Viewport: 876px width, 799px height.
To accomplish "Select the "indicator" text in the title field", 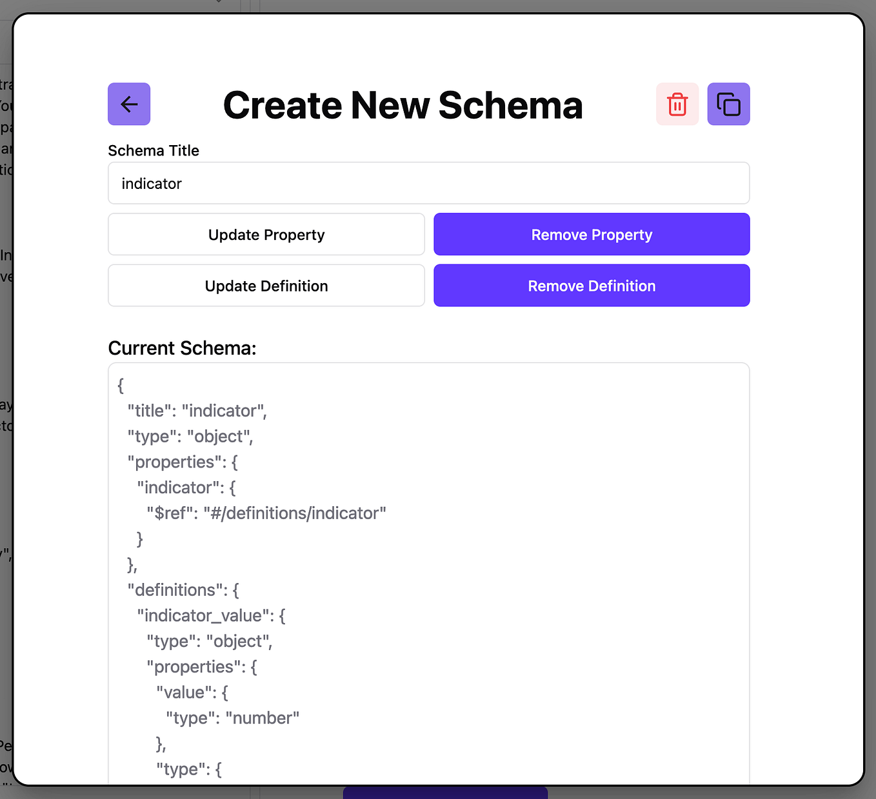I will (x=151, y=183).
